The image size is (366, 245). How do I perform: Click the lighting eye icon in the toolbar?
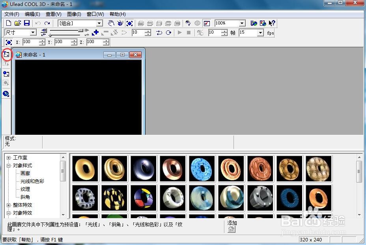click(x=188, y=23)
